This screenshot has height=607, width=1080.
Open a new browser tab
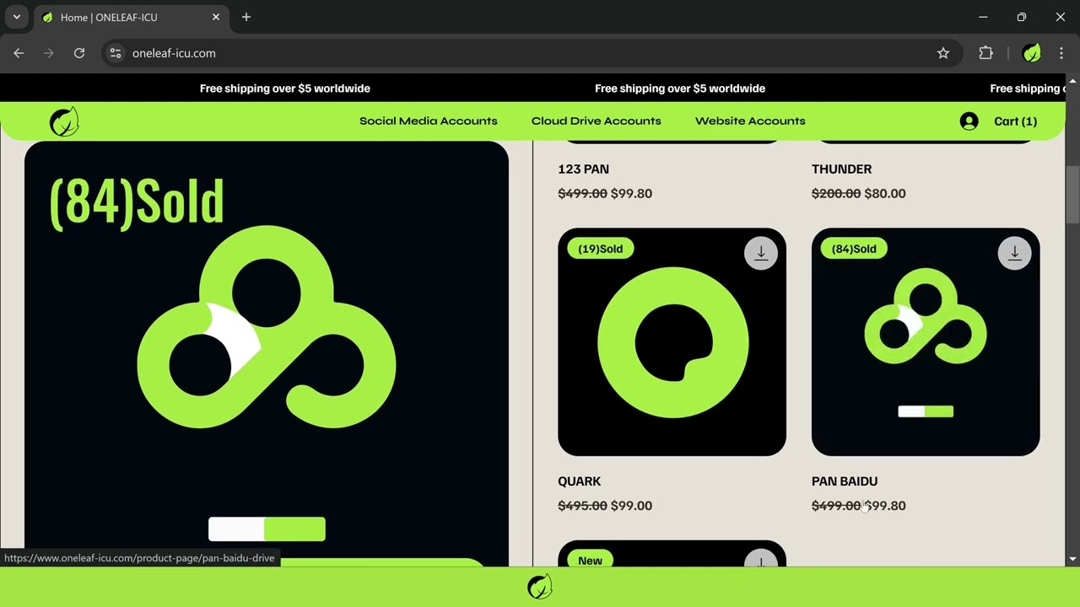pos(246,17)
